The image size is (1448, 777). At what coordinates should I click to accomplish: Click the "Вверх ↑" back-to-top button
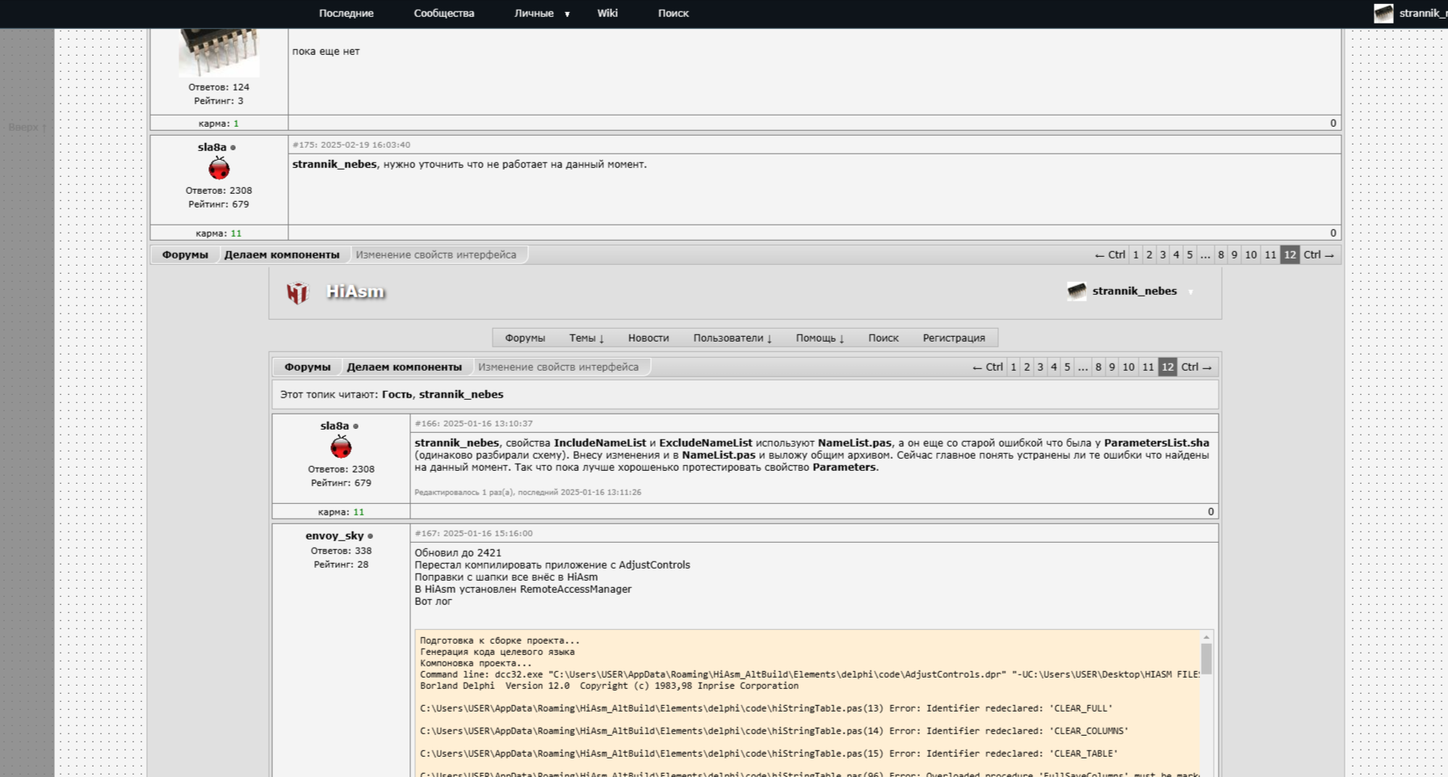[27, 128]
